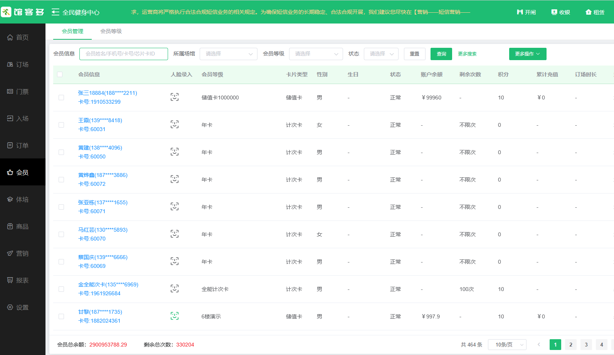The image size is (614, 355).
Task: Open 订单 orders in sidebar
Action: tap(23, 145)
